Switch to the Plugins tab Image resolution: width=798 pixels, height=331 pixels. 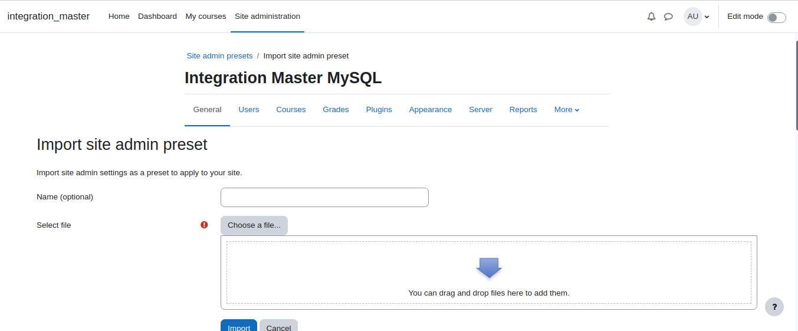pos(379,110)
